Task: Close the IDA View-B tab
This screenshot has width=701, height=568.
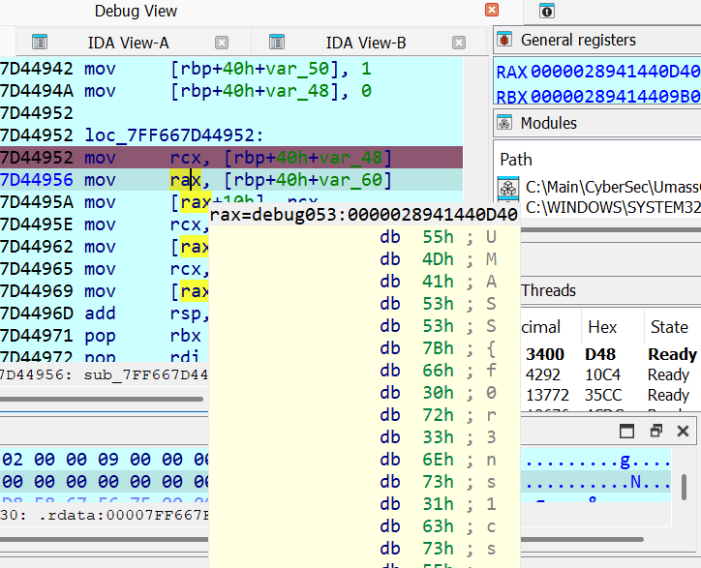Action: click(x=459, y=43)
